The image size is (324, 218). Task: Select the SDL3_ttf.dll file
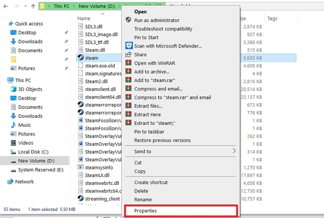coord(97,42)
